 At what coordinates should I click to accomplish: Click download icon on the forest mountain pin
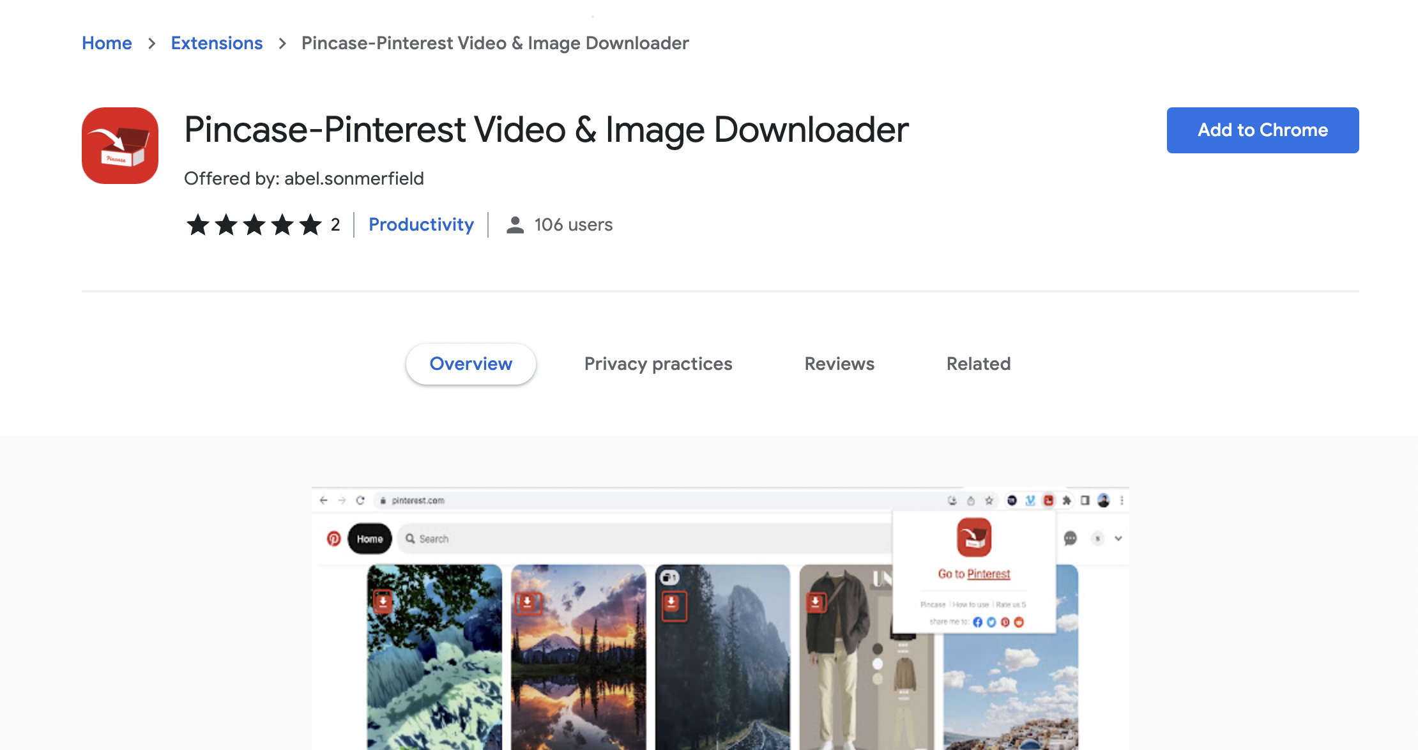coord(672,604)
